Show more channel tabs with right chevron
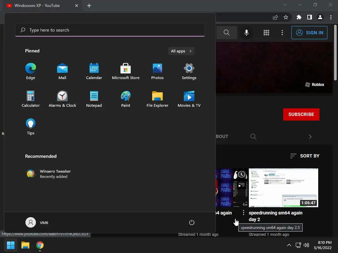Image resolution: width=338 pixels, height=253 pixels. pos(310,137)
